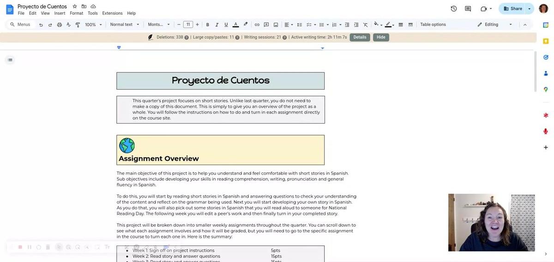Star the Proyecto de Cuentos document
Image resolution: width=554 pixels, height=262 pixels.
75,6
